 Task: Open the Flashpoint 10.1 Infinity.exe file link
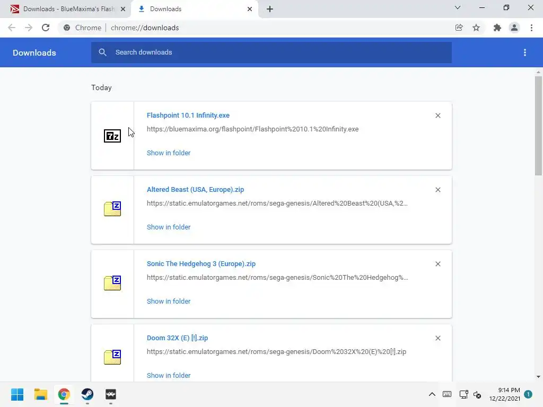tap(188, 115)
